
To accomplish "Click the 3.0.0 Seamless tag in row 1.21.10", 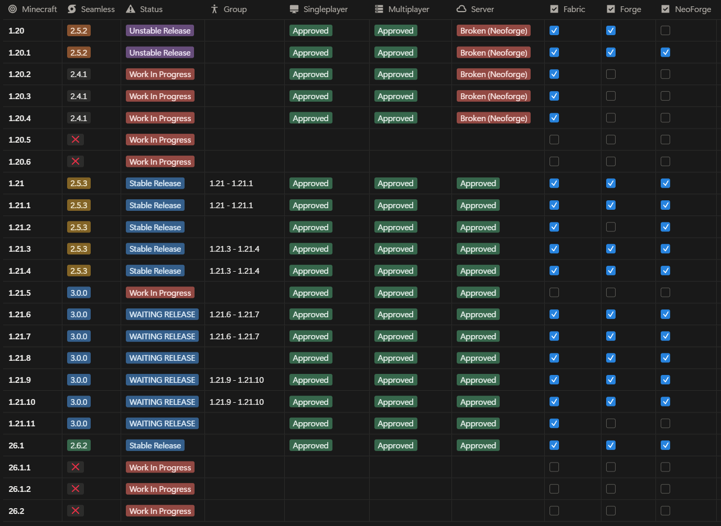I will 79,402.
